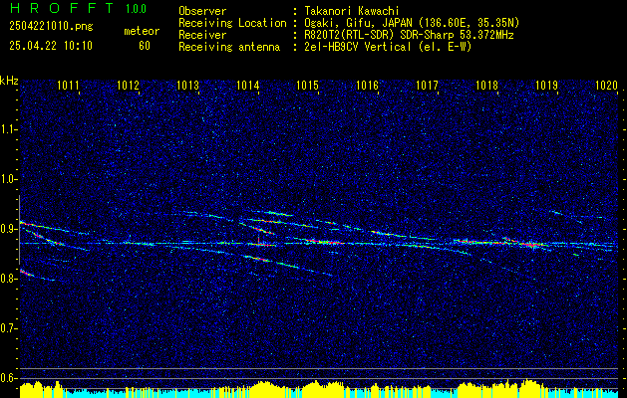Click time axis mark 1012

coord(128,85)
